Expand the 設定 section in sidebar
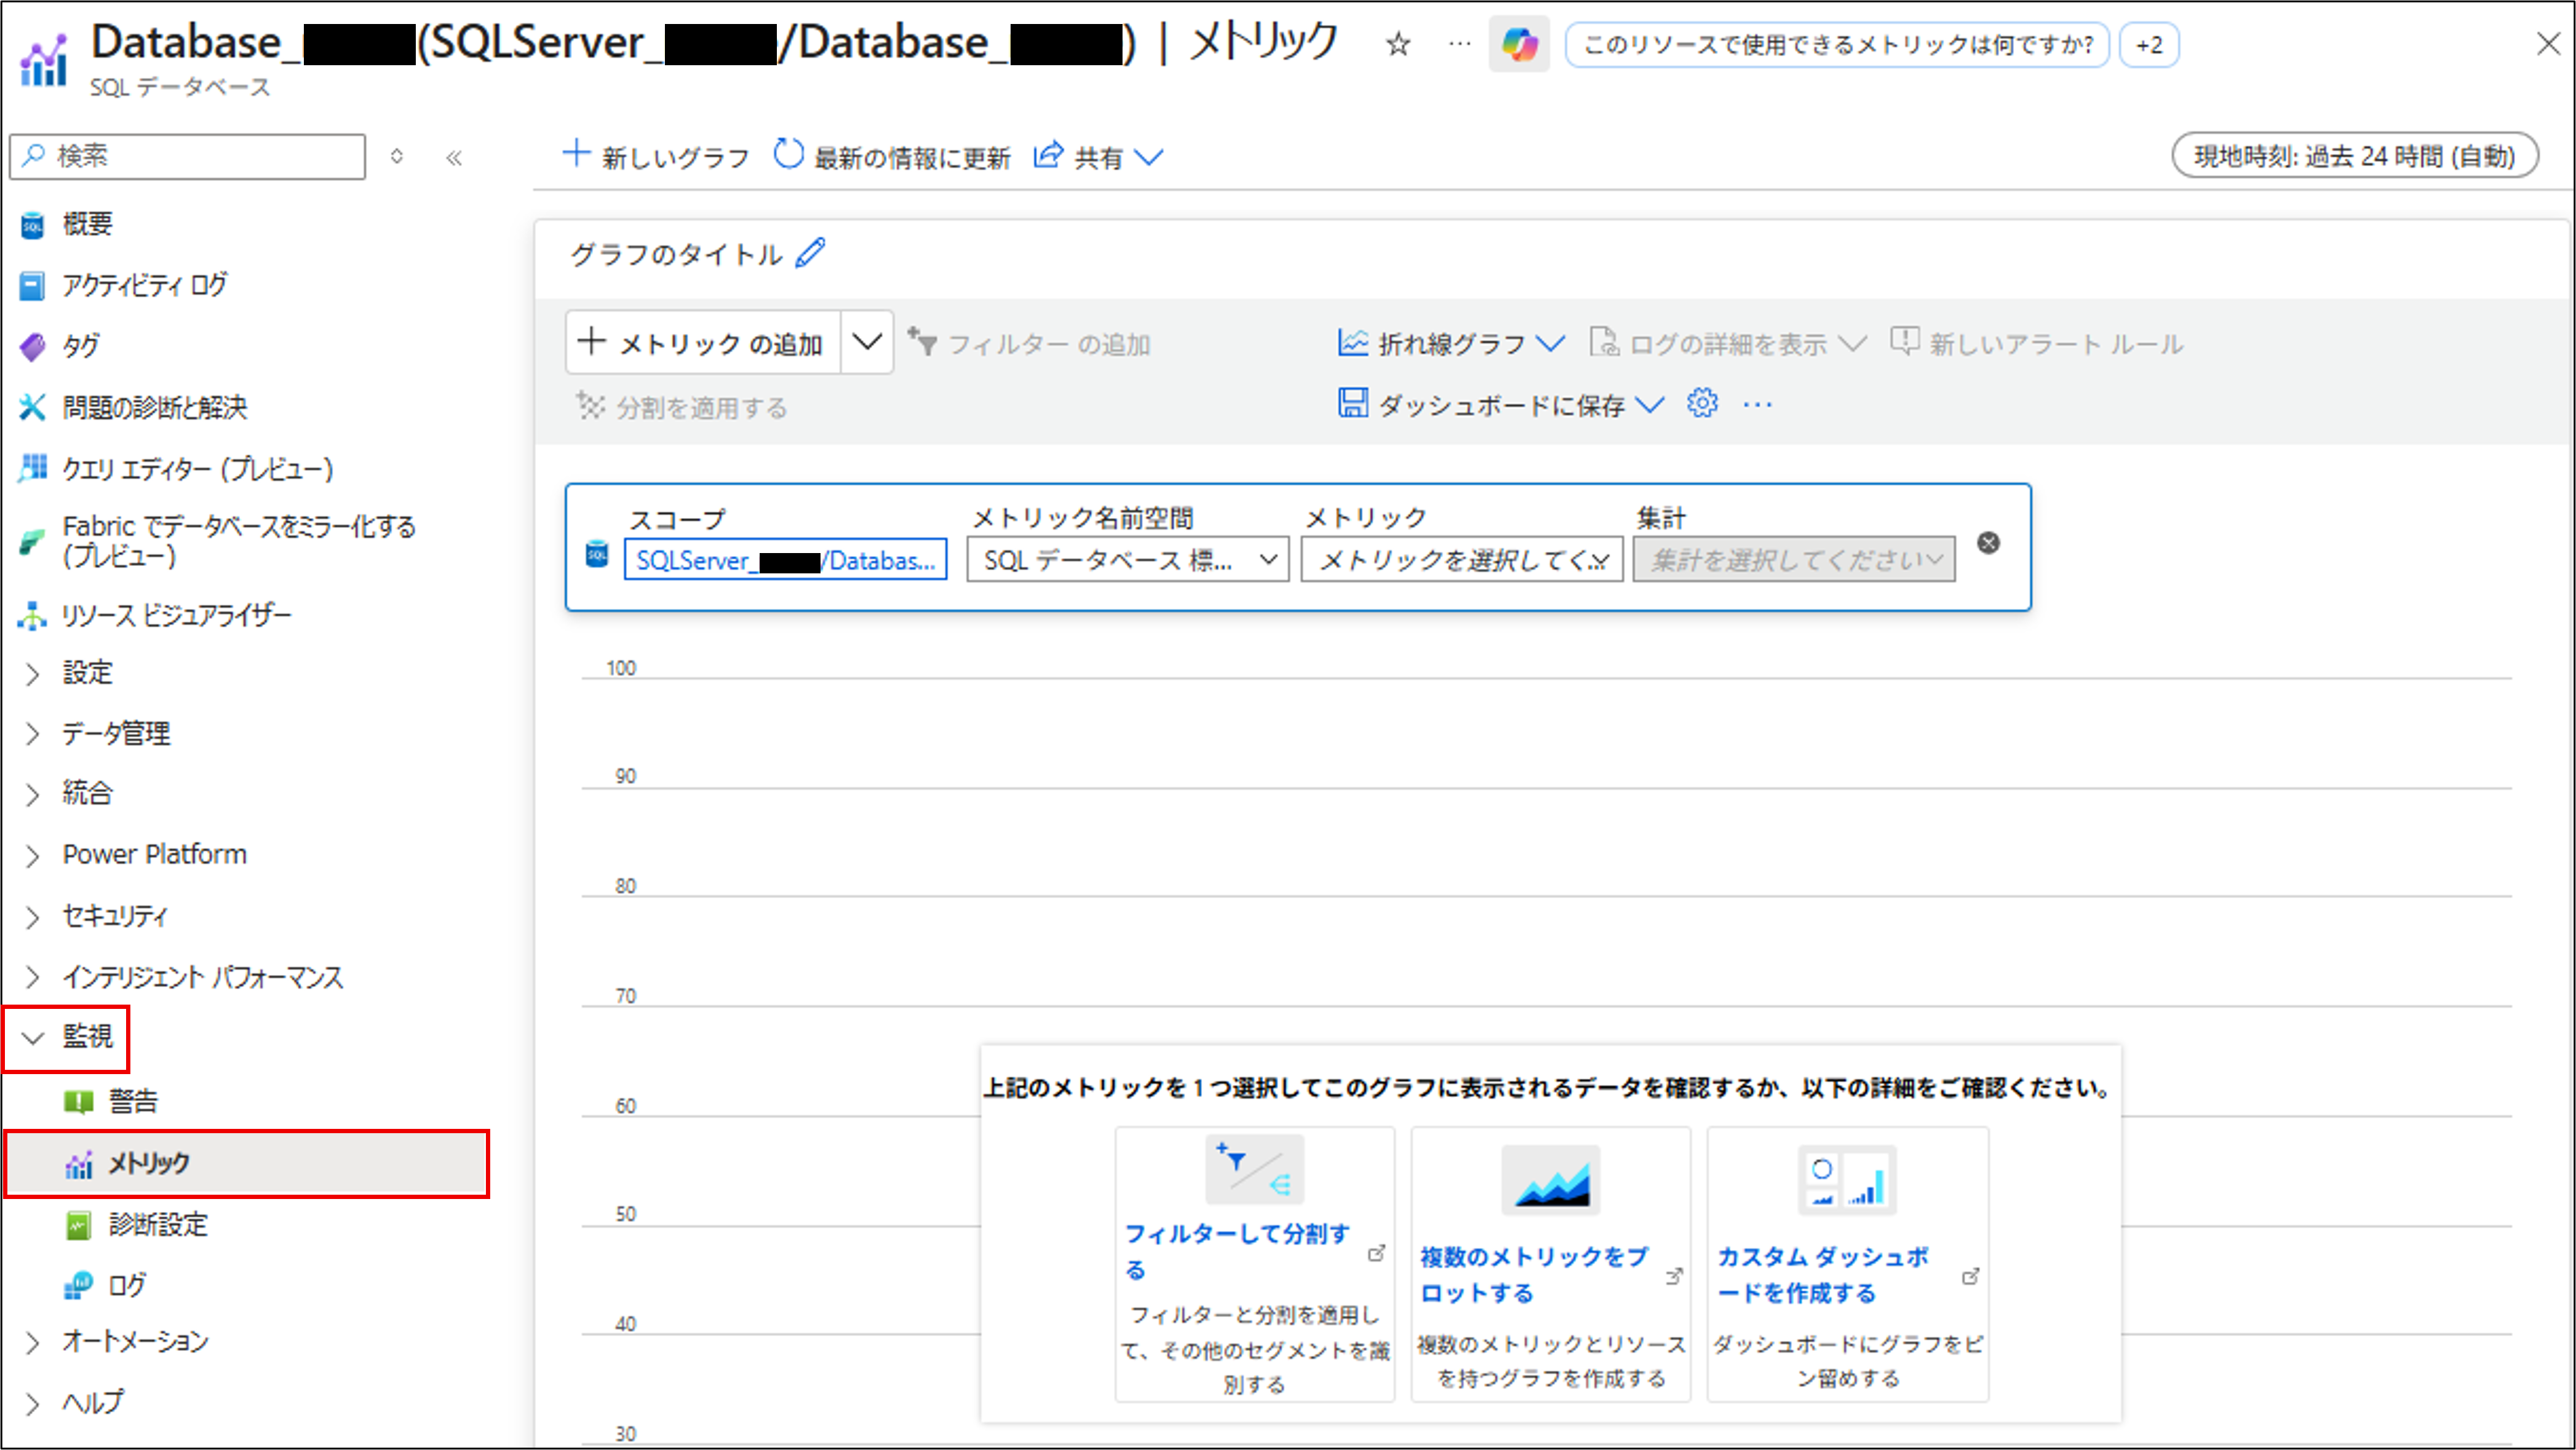The height and width of the screenshot is (1450, 2576). (x=87, y=672)
